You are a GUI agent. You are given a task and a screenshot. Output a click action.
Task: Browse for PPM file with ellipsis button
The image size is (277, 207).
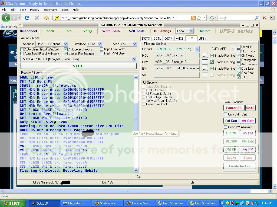[x=205, y=62]
